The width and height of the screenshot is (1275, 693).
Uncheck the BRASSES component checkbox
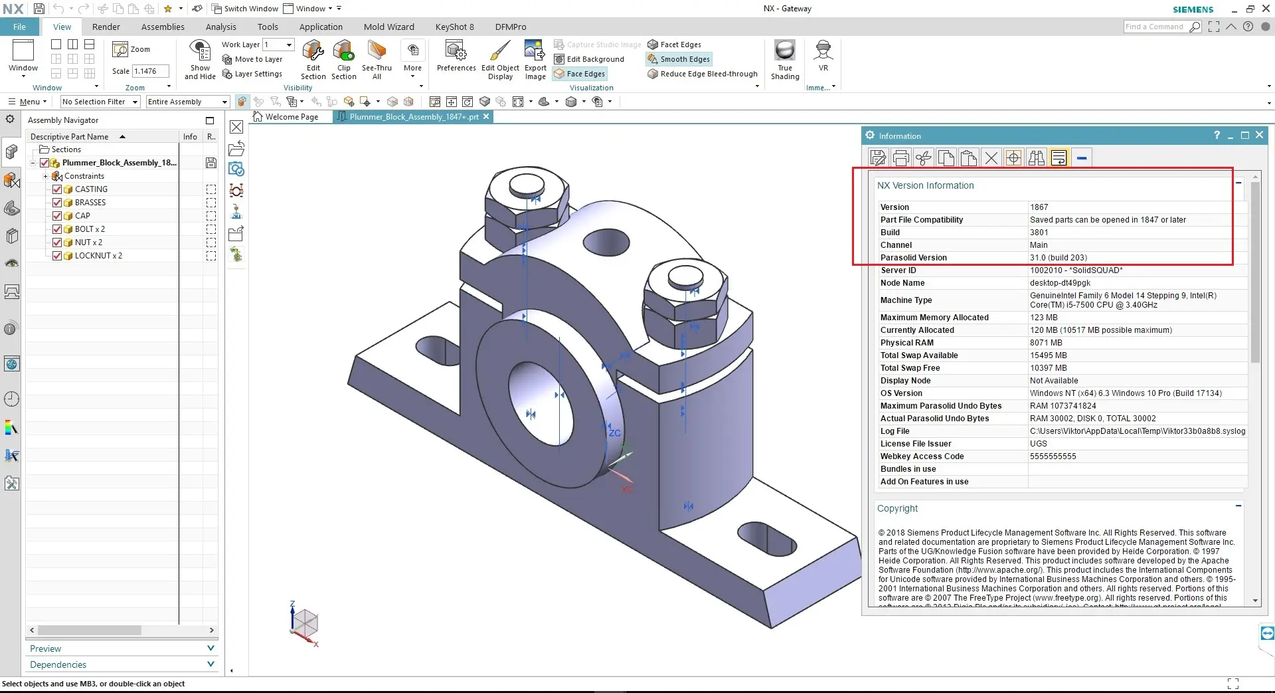tap(57, 203)
